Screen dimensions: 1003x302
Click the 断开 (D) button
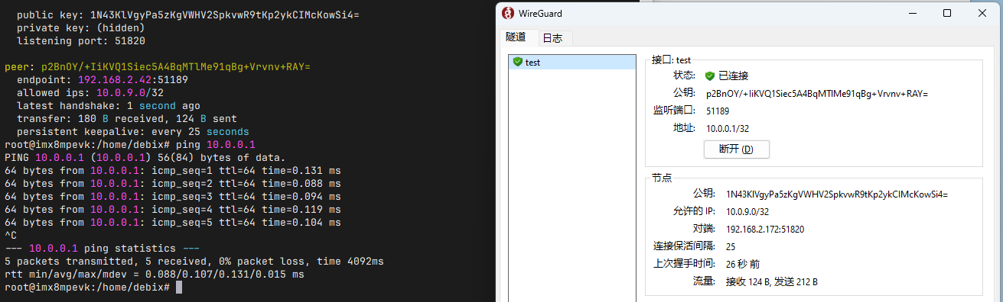coord(736,149)
